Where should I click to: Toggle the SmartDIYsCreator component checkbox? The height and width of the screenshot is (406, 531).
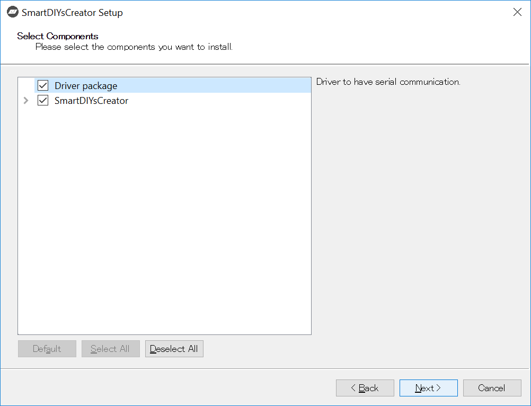click(x=43, y=101)
